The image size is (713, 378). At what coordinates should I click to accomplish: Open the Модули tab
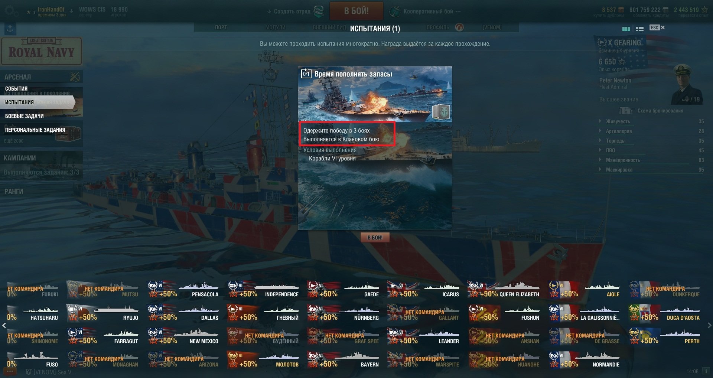[275, 27]
